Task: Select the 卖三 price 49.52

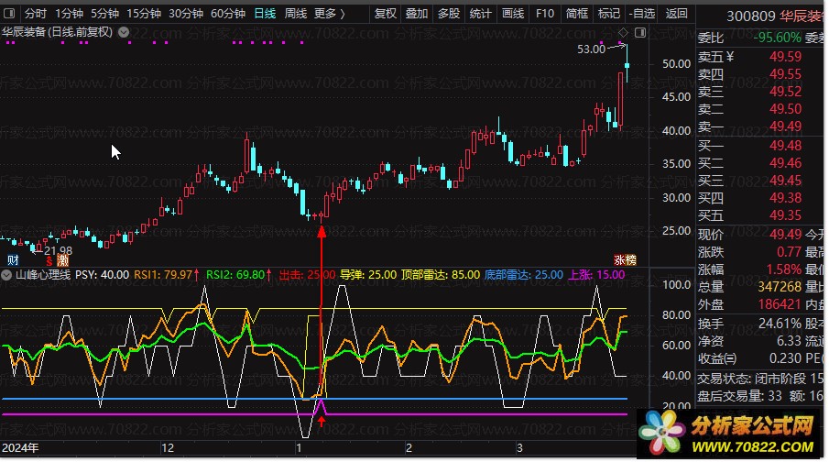Action: tap(785, 92)
